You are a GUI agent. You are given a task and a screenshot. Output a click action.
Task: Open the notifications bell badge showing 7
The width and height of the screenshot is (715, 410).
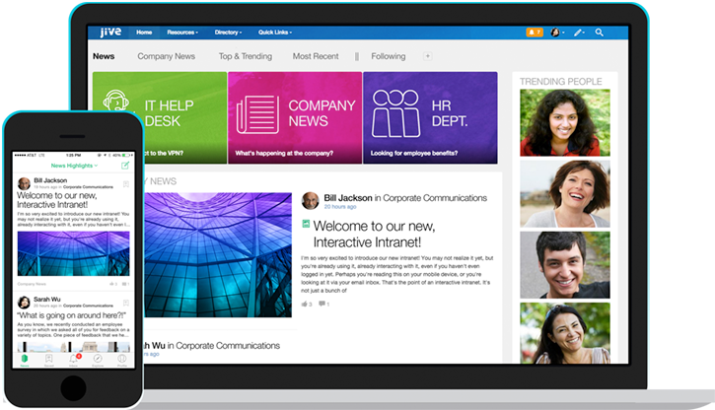(535, 33)
